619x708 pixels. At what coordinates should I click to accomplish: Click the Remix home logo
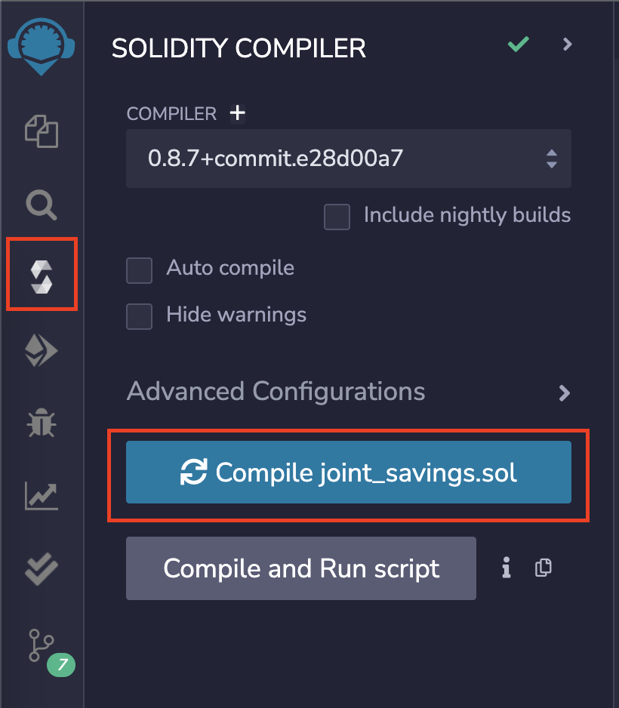click(x=42, y=43)
